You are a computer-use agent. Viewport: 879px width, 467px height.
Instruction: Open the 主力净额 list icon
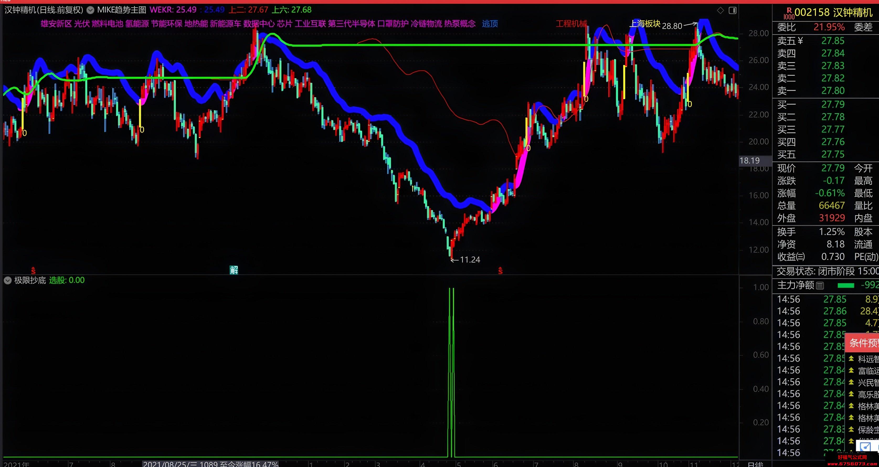(820, 285)
